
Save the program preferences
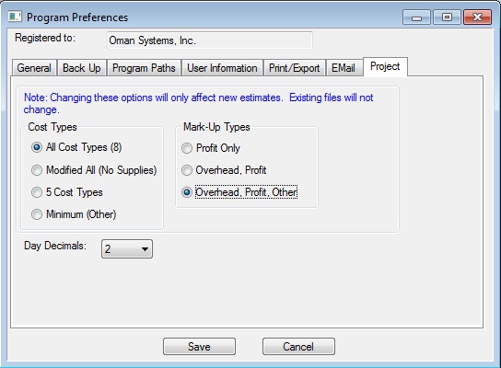pos(199,347)
